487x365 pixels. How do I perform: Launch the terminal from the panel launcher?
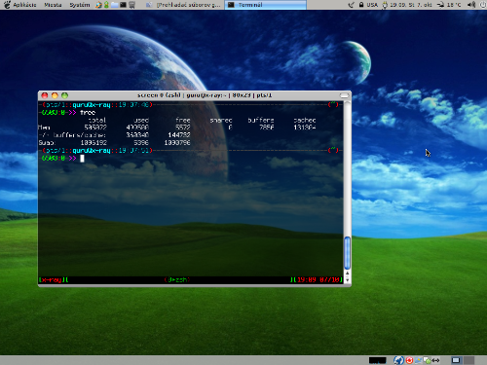coord(123,5)
